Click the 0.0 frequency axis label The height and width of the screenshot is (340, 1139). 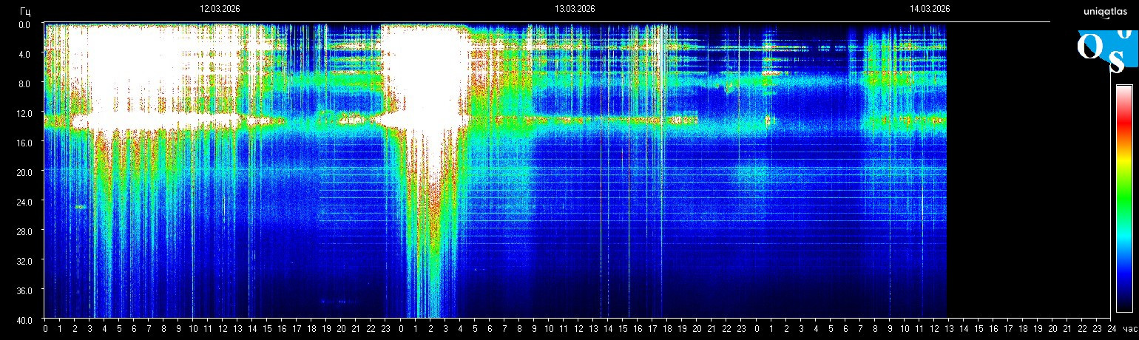coord(24,24)
